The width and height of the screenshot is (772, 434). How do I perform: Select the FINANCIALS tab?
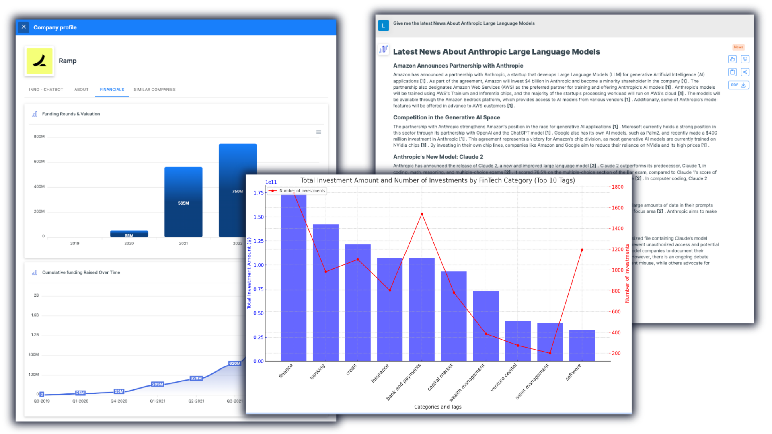[x=112, y=90]
